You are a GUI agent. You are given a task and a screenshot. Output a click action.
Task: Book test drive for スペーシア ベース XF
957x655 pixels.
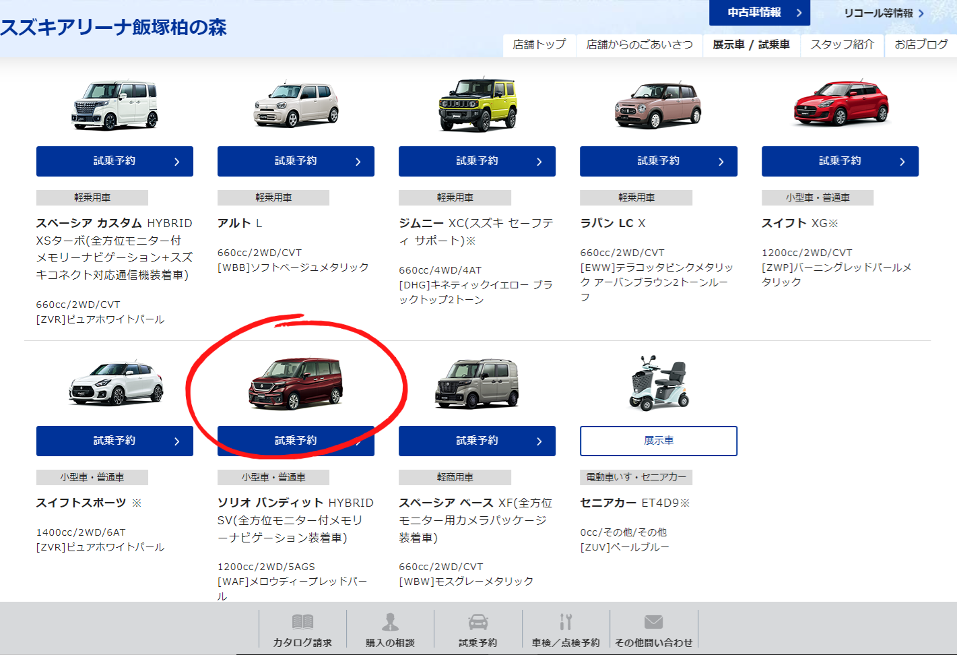[477, 441]
